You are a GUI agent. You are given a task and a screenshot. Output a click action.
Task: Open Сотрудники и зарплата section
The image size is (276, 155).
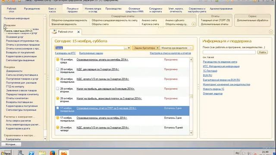(x=155, y=10)
